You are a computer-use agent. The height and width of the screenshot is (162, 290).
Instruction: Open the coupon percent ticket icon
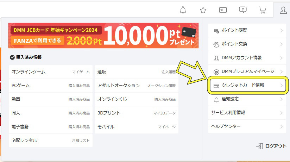pos(223,10)
